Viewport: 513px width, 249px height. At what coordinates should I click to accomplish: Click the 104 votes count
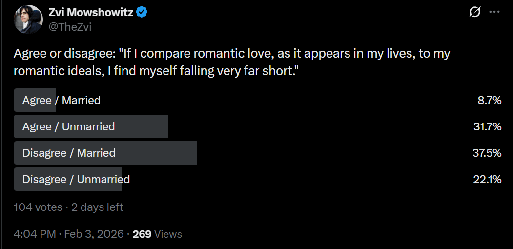click(x=38, y=207)
